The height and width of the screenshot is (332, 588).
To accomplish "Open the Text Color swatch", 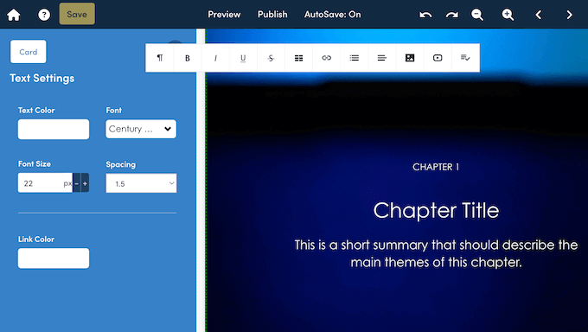I will [54, 129].
